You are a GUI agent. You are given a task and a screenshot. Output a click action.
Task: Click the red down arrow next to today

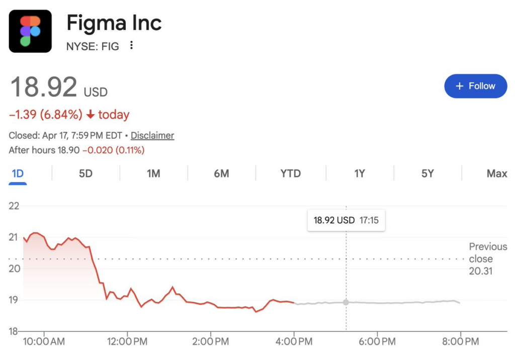coord(91,115)
